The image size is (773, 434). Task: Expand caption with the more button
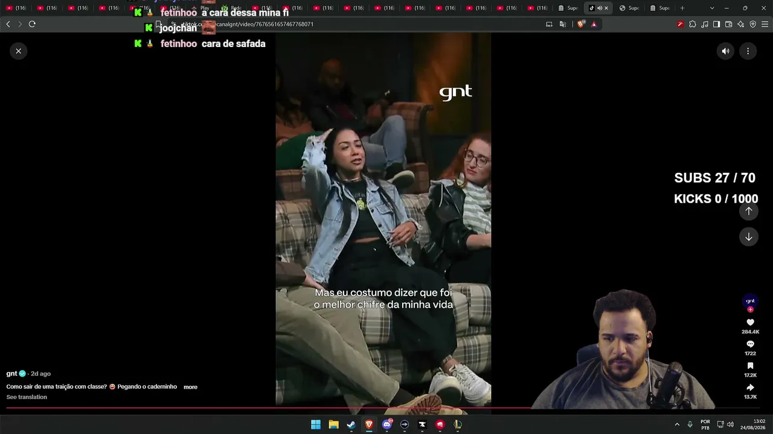[190, 387]
